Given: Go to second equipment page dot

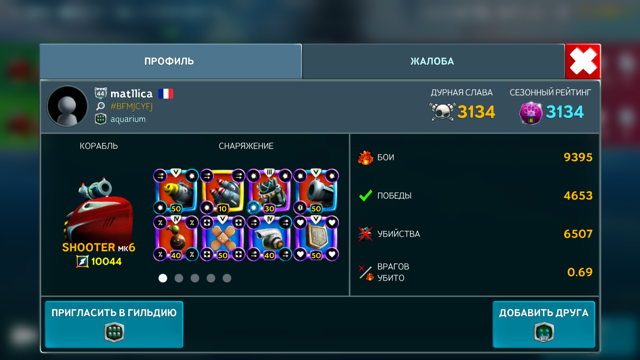Looking at the screenshot, I should [179, 278].
